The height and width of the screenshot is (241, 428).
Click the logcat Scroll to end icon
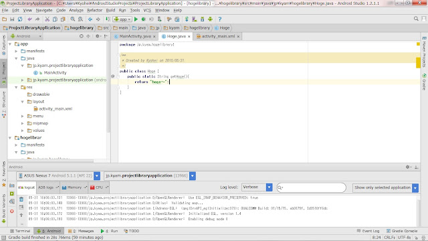(21, 207)
